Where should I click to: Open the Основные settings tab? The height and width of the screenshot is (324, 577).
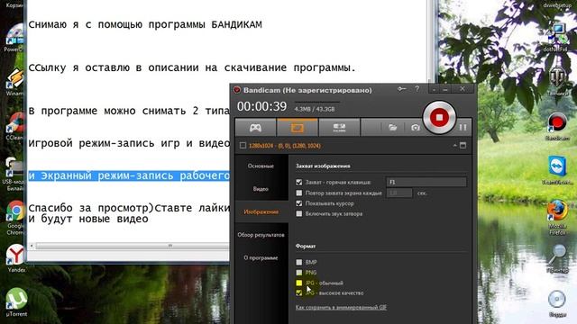pos(261,166)
